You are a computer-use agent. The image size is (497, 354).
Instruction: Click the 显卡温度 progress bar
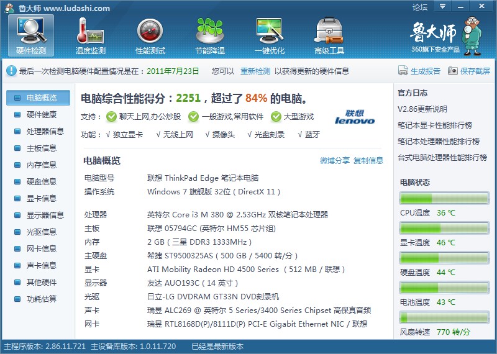(444, 228)
